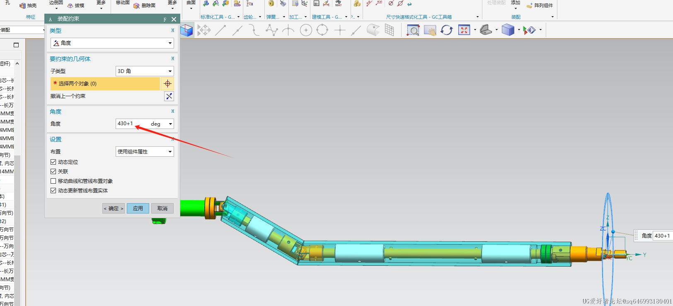The image size is (673, 306).
Task: Close the 装配约束 dialog
Action: 174,19
